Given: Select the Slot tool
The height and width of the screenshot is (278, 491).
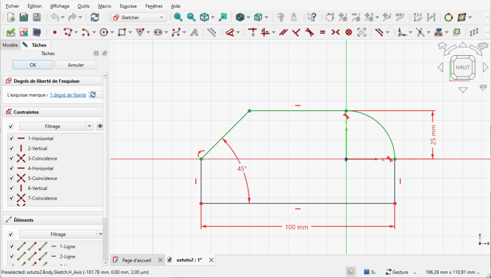Looking at the screenshot, I should (158, 32).
